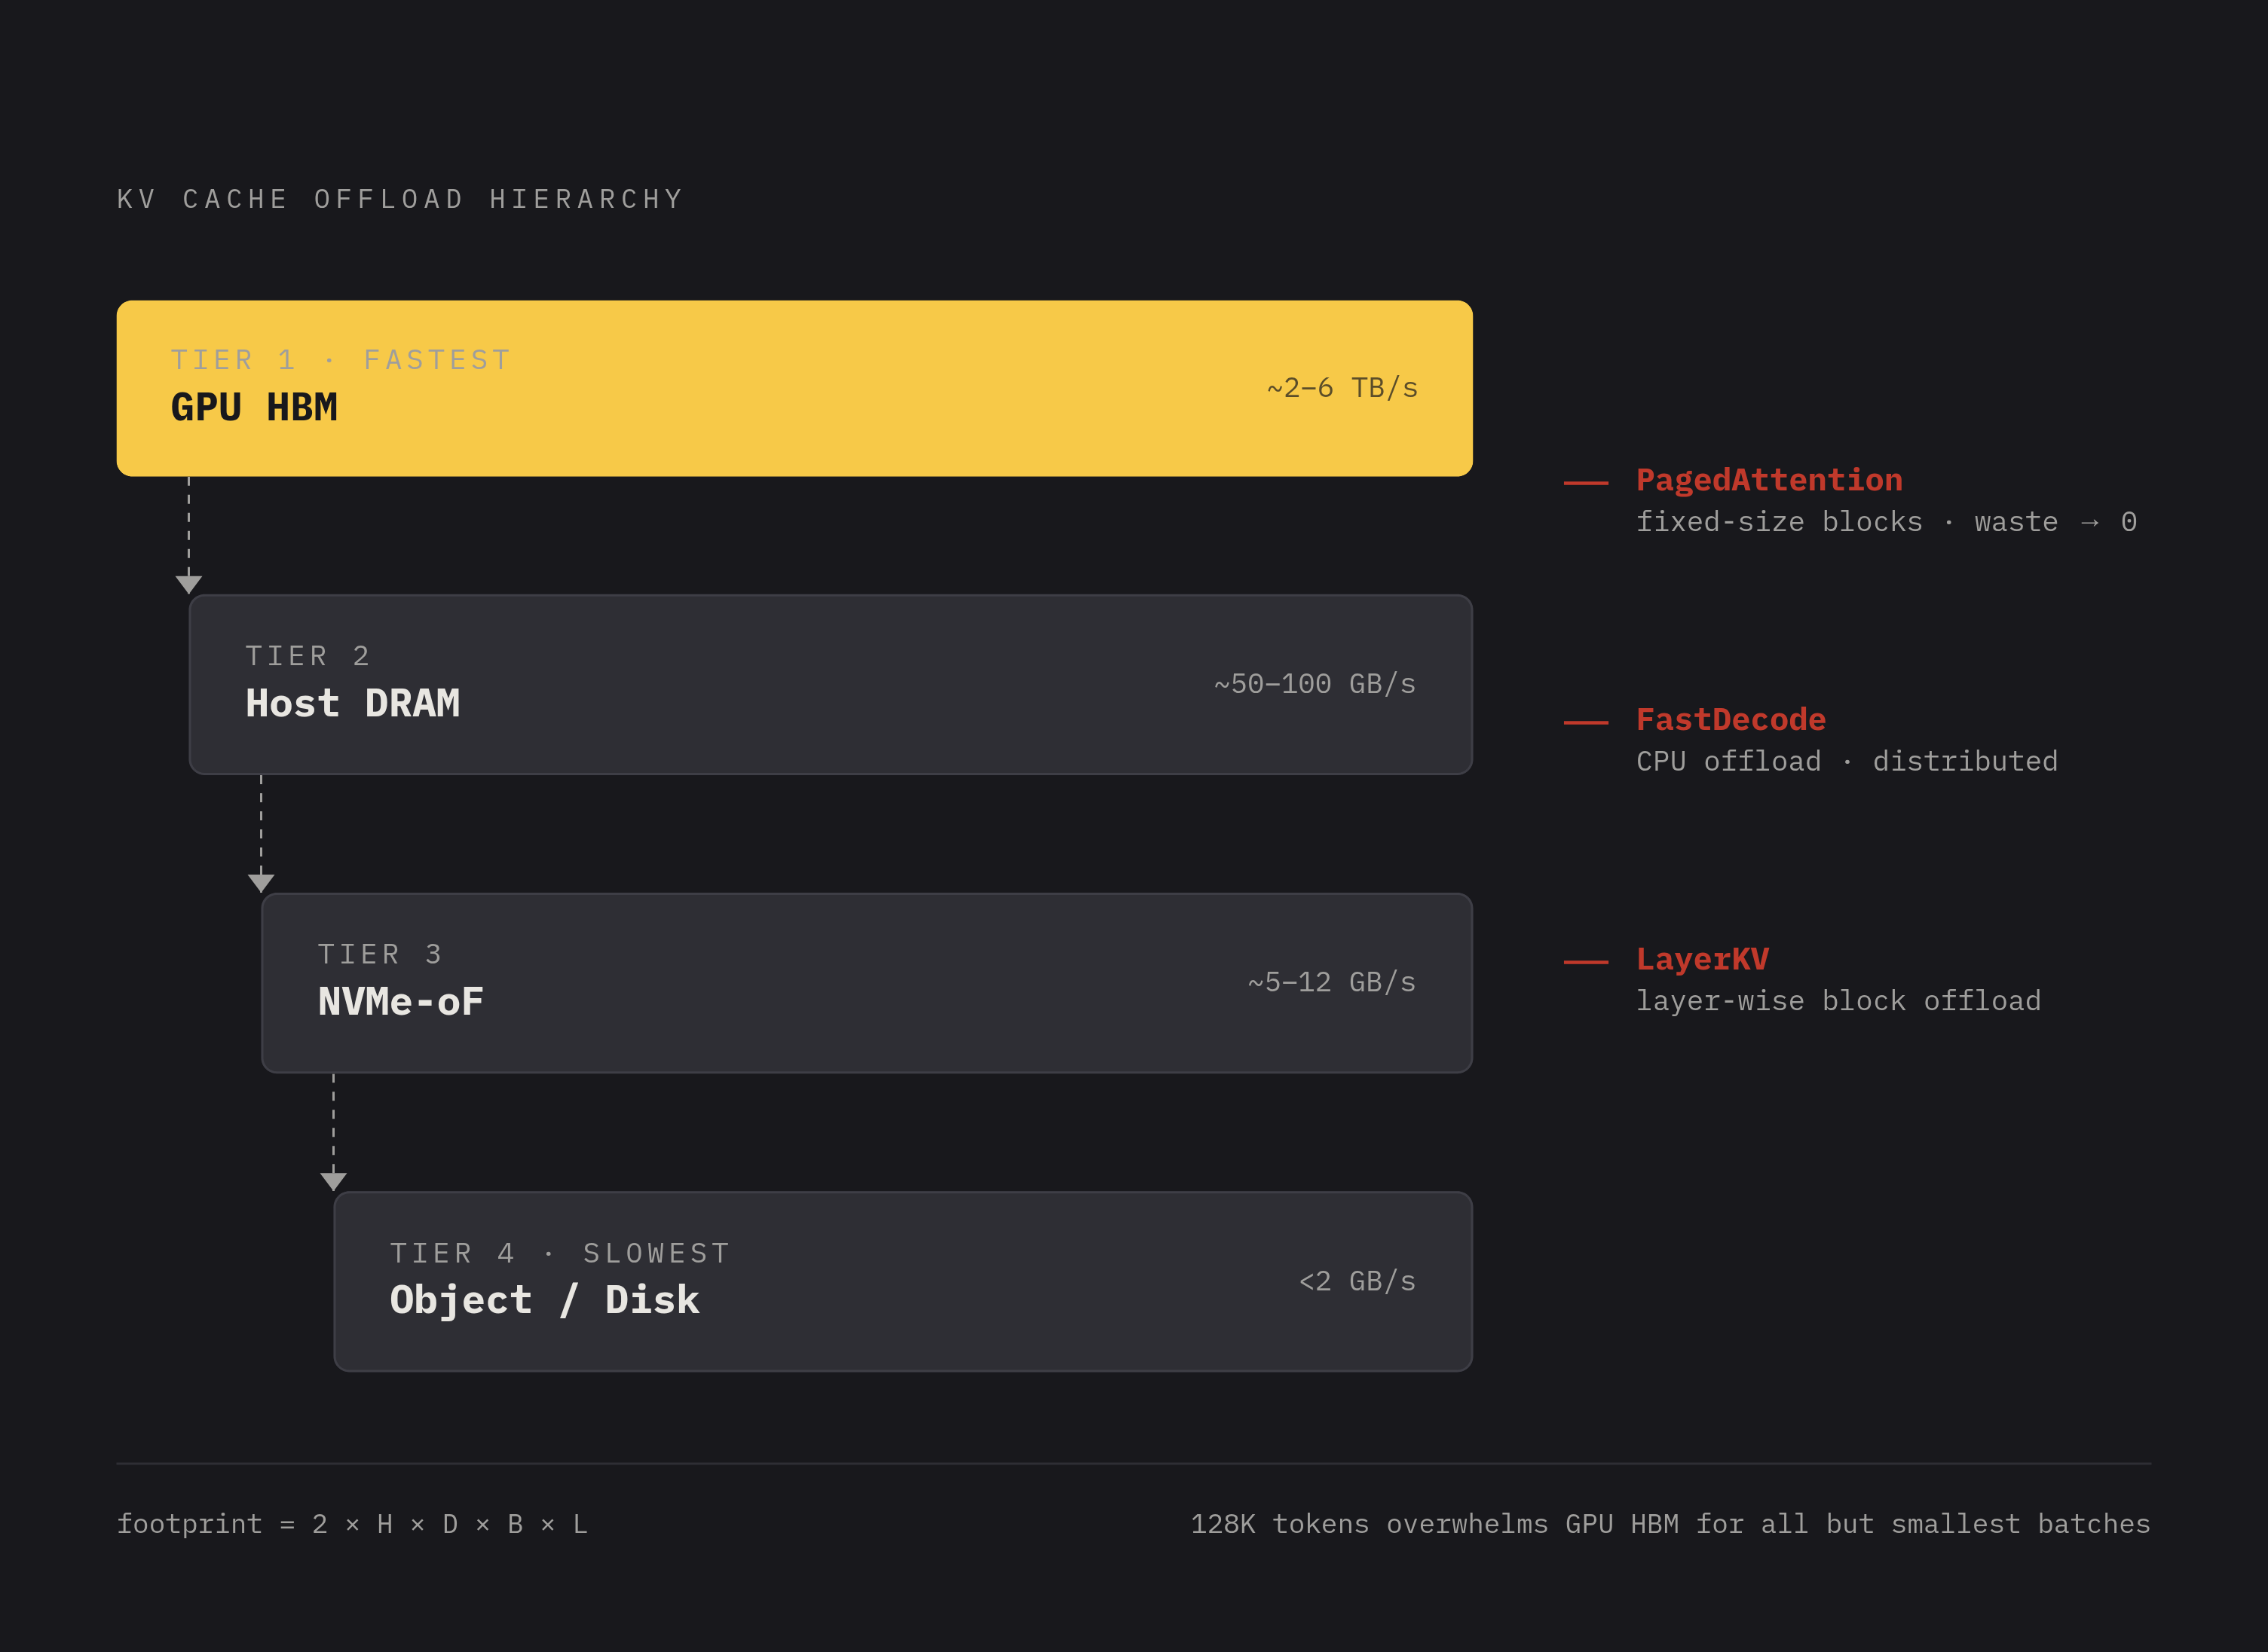Viewport: 2268px width, 1652px height.
Task: Open the LayerKV heading
Action: tap(1702, 959)
